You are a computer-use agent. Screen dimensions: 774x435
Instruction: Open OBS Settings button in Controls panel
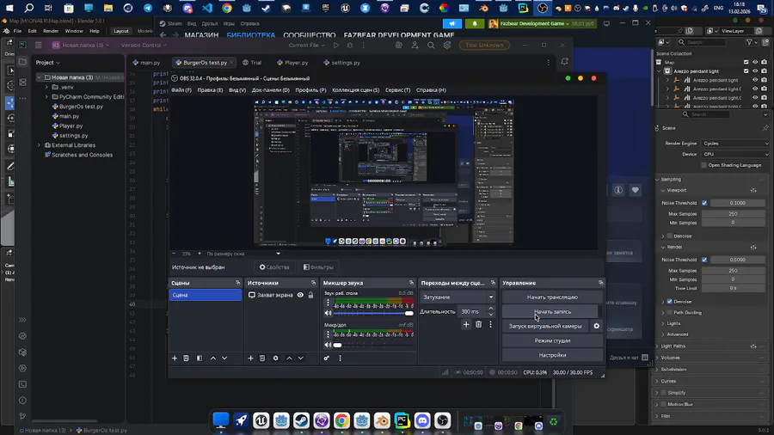point(552,355)
